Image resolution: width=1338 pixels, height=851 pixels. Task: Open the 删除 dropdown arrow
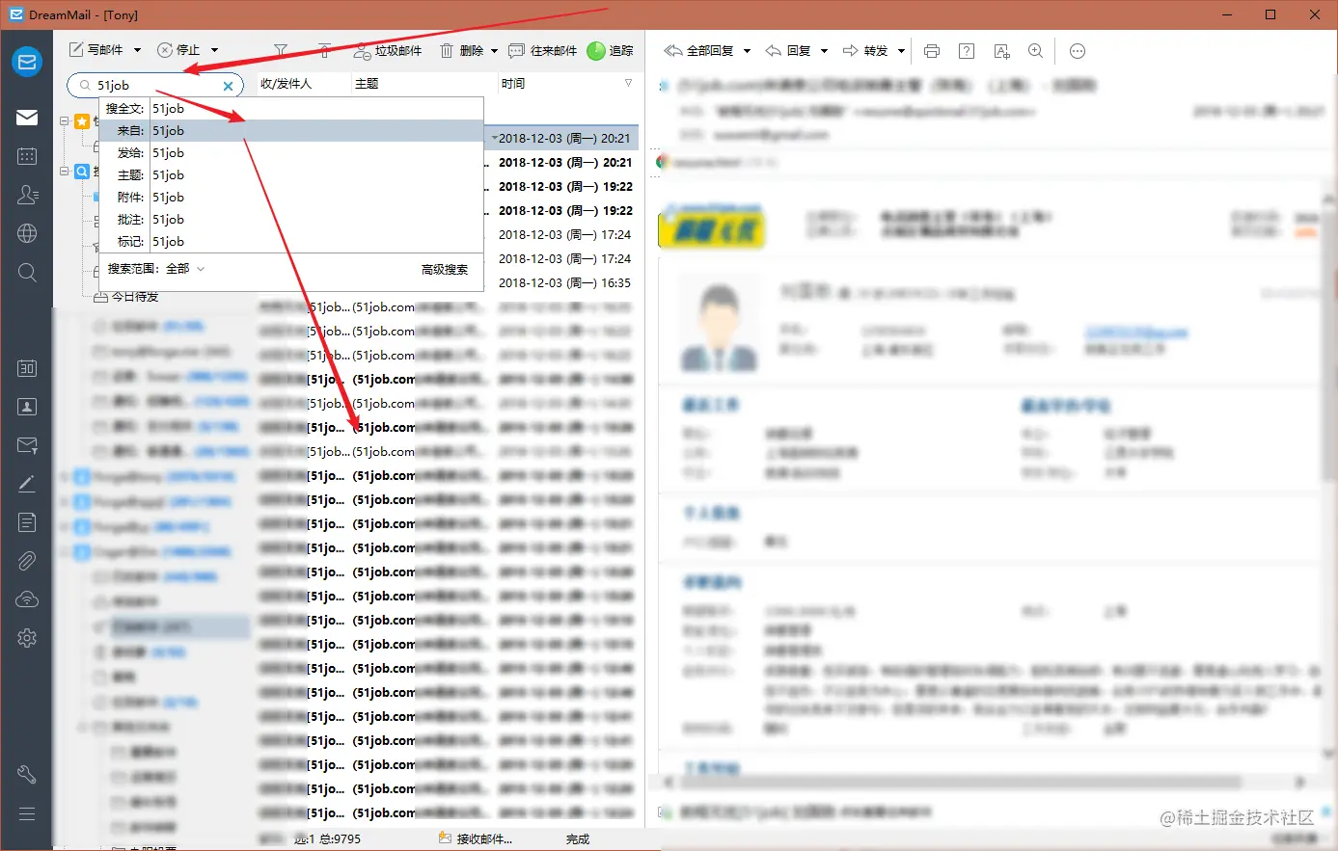point(494,50)
